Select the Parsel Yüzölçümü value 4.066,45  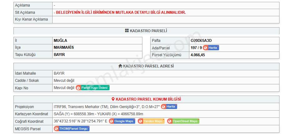click(198, 55)
